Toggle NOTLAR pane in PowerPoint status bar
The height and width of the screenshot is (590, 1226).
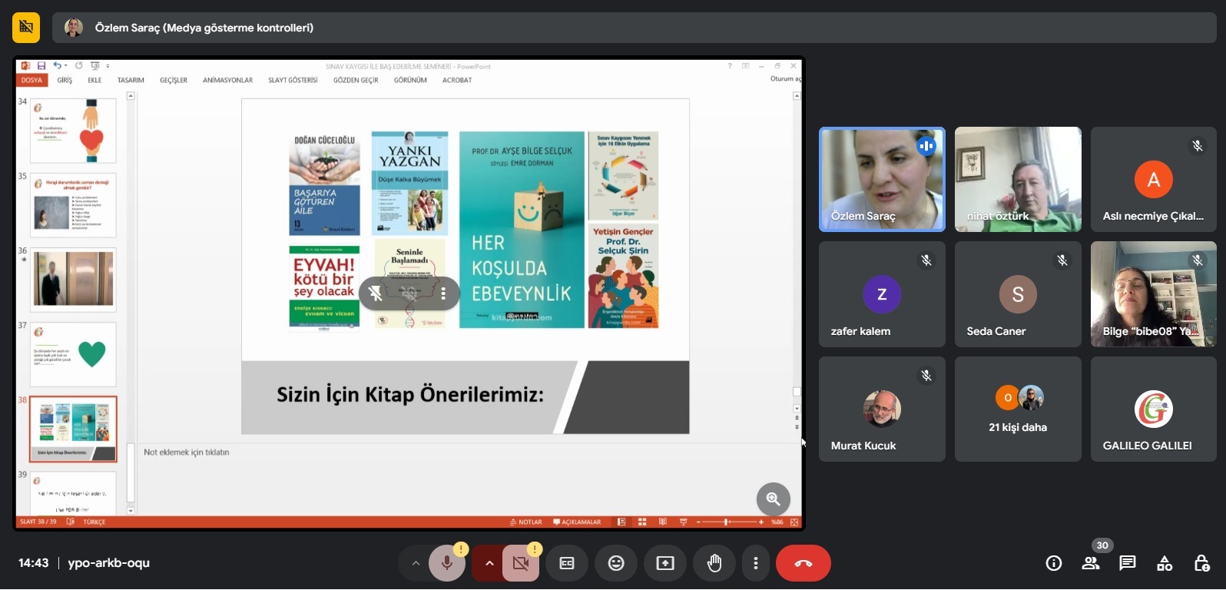(526, 522)
